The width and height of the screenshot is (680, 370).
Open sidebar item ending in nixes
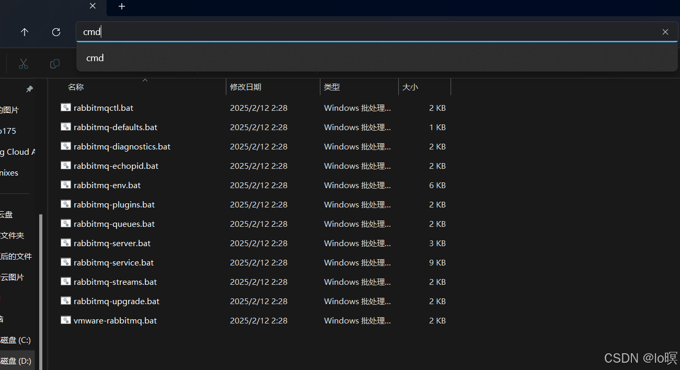pyautogui.click(x=9, y=173)
